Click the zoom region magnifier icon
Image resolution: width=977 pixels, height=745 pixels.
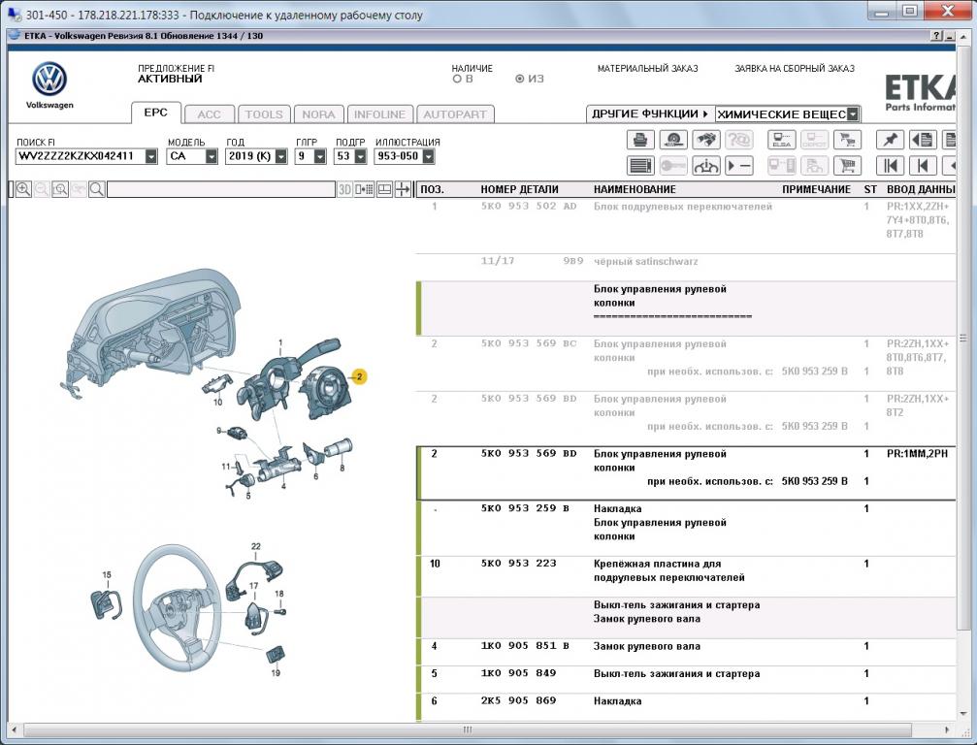tap(60, 189)
